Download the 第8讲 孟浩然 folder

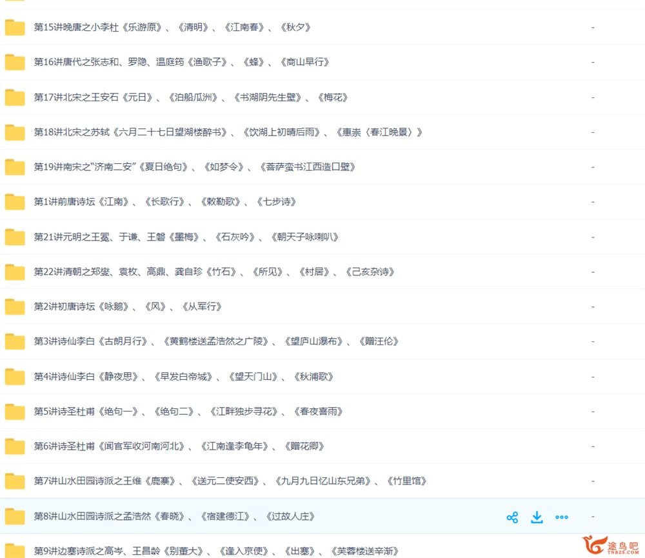coord(537,517)
